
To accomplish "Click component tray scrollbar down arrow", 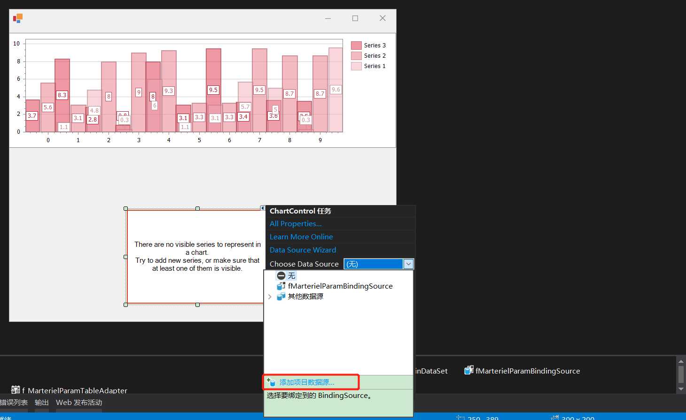I will tap(681, 389).
